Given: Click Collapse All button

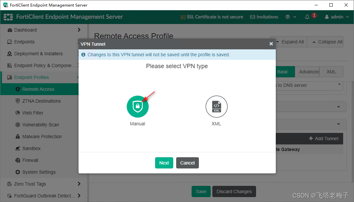Looking at the screenshot, I should point(325,42).
